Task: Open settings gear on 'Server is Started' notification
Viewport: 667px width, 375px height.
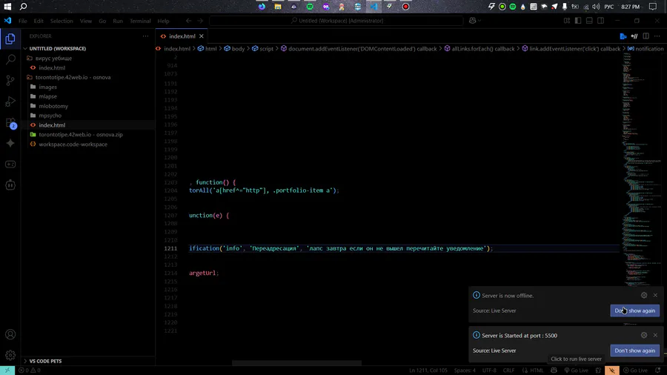Action: coord(644,335)
